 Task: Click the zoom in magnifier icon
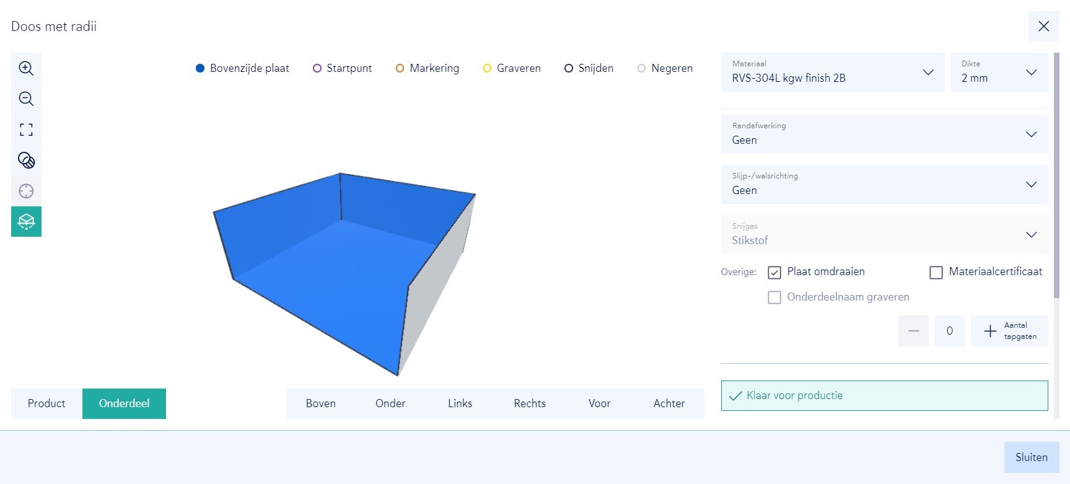[26, 68]
